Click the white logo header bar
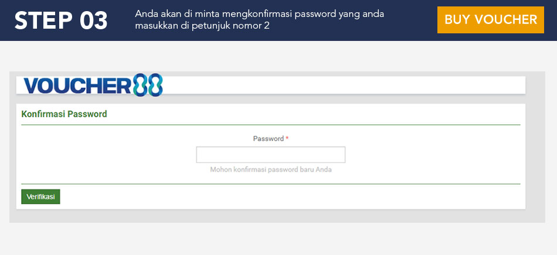The width and height of the screenshot is (557, 255). pyautogui.click(x=352, y=85)
